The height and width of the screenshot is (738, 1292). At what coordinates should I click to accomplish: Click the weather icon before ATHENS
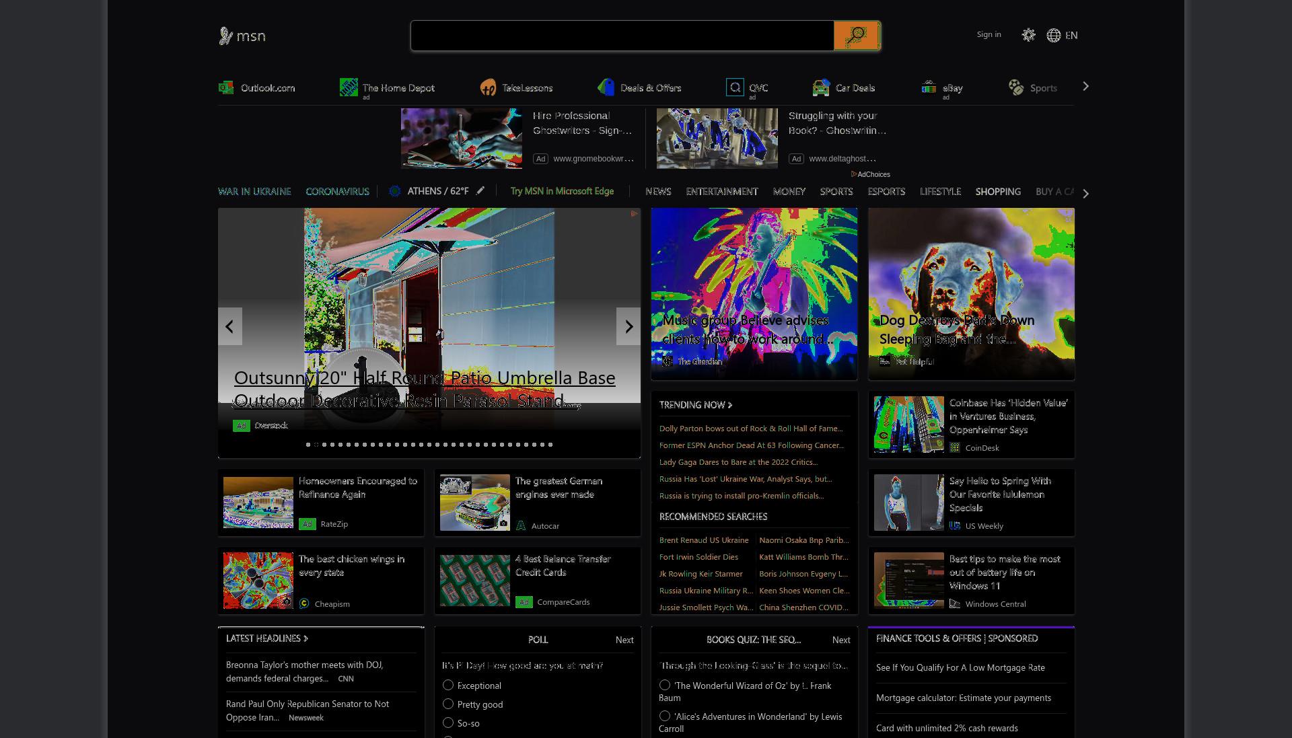point(395,191)
